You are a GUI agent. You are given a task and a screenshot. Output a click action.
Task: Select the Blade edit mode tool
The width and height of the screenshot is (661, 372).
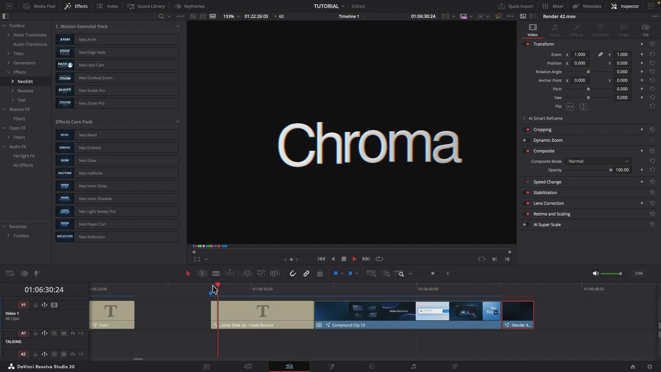(x=216, y=273)
